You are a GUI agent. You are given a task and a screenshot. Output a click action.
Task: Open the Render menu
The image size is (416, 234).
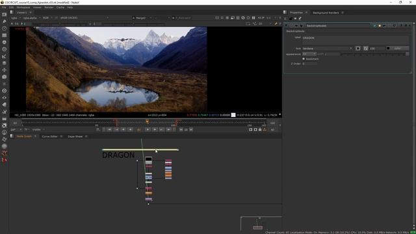(49, 7)
